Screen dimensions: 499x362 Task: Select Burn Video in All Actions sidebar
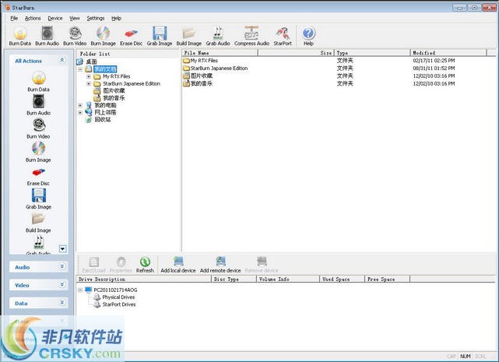[x=38, y=128]
